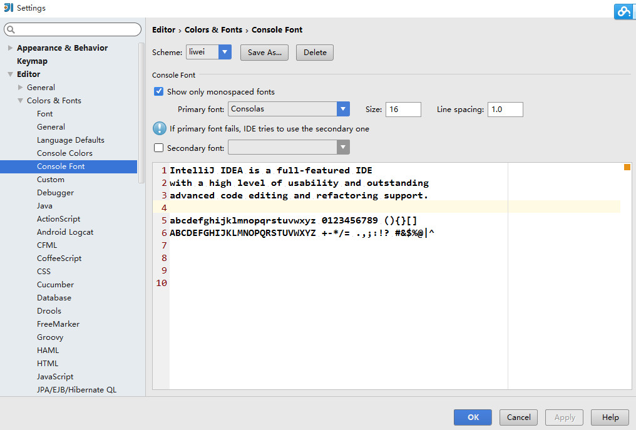This screenshot has height=430, width=636.
Task: Click the settings search field
Action: 73,29
